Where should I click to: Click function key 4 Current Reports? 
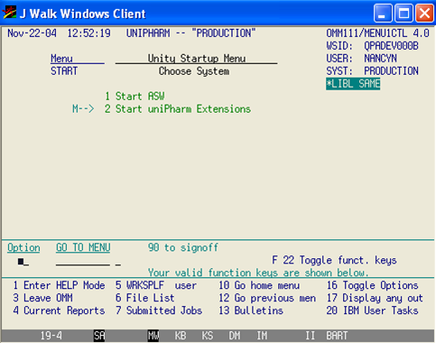point(59,311)
